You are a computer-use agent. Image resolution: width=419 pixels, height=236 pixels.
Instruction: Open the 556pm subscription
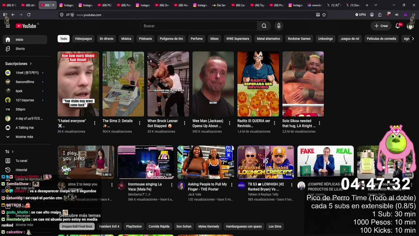[x=25, y=109]
